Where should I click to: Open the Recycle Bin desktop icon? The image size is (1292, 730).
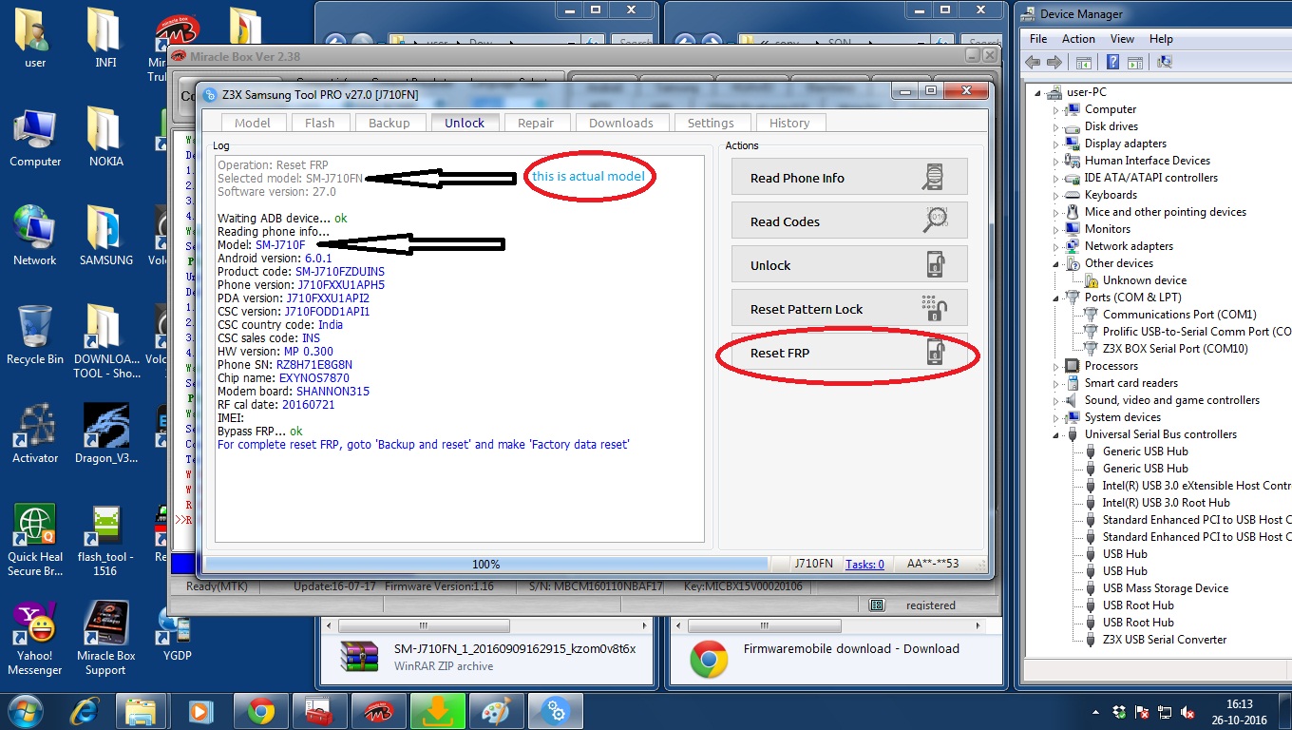tap(35, 334)
